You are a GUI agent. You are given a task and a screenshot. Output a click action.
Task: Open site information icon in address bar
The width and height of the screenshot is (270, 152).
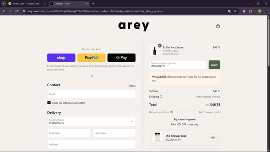coord(24,11)
